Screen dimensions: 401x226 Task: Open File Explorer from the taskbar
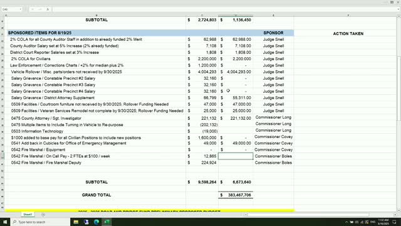click(76, 222)
